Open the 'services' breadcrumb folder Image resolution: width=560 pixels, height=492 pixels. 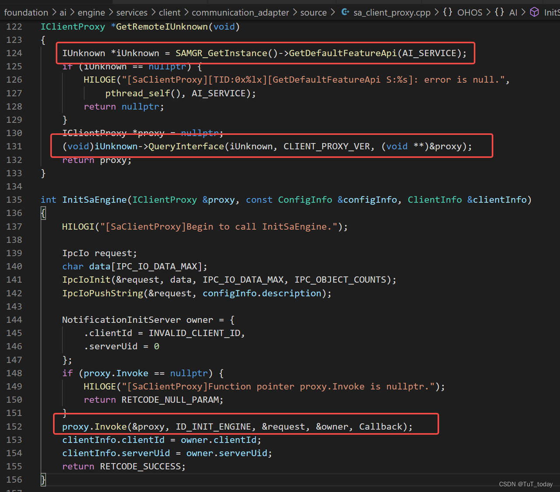point(132,13)
